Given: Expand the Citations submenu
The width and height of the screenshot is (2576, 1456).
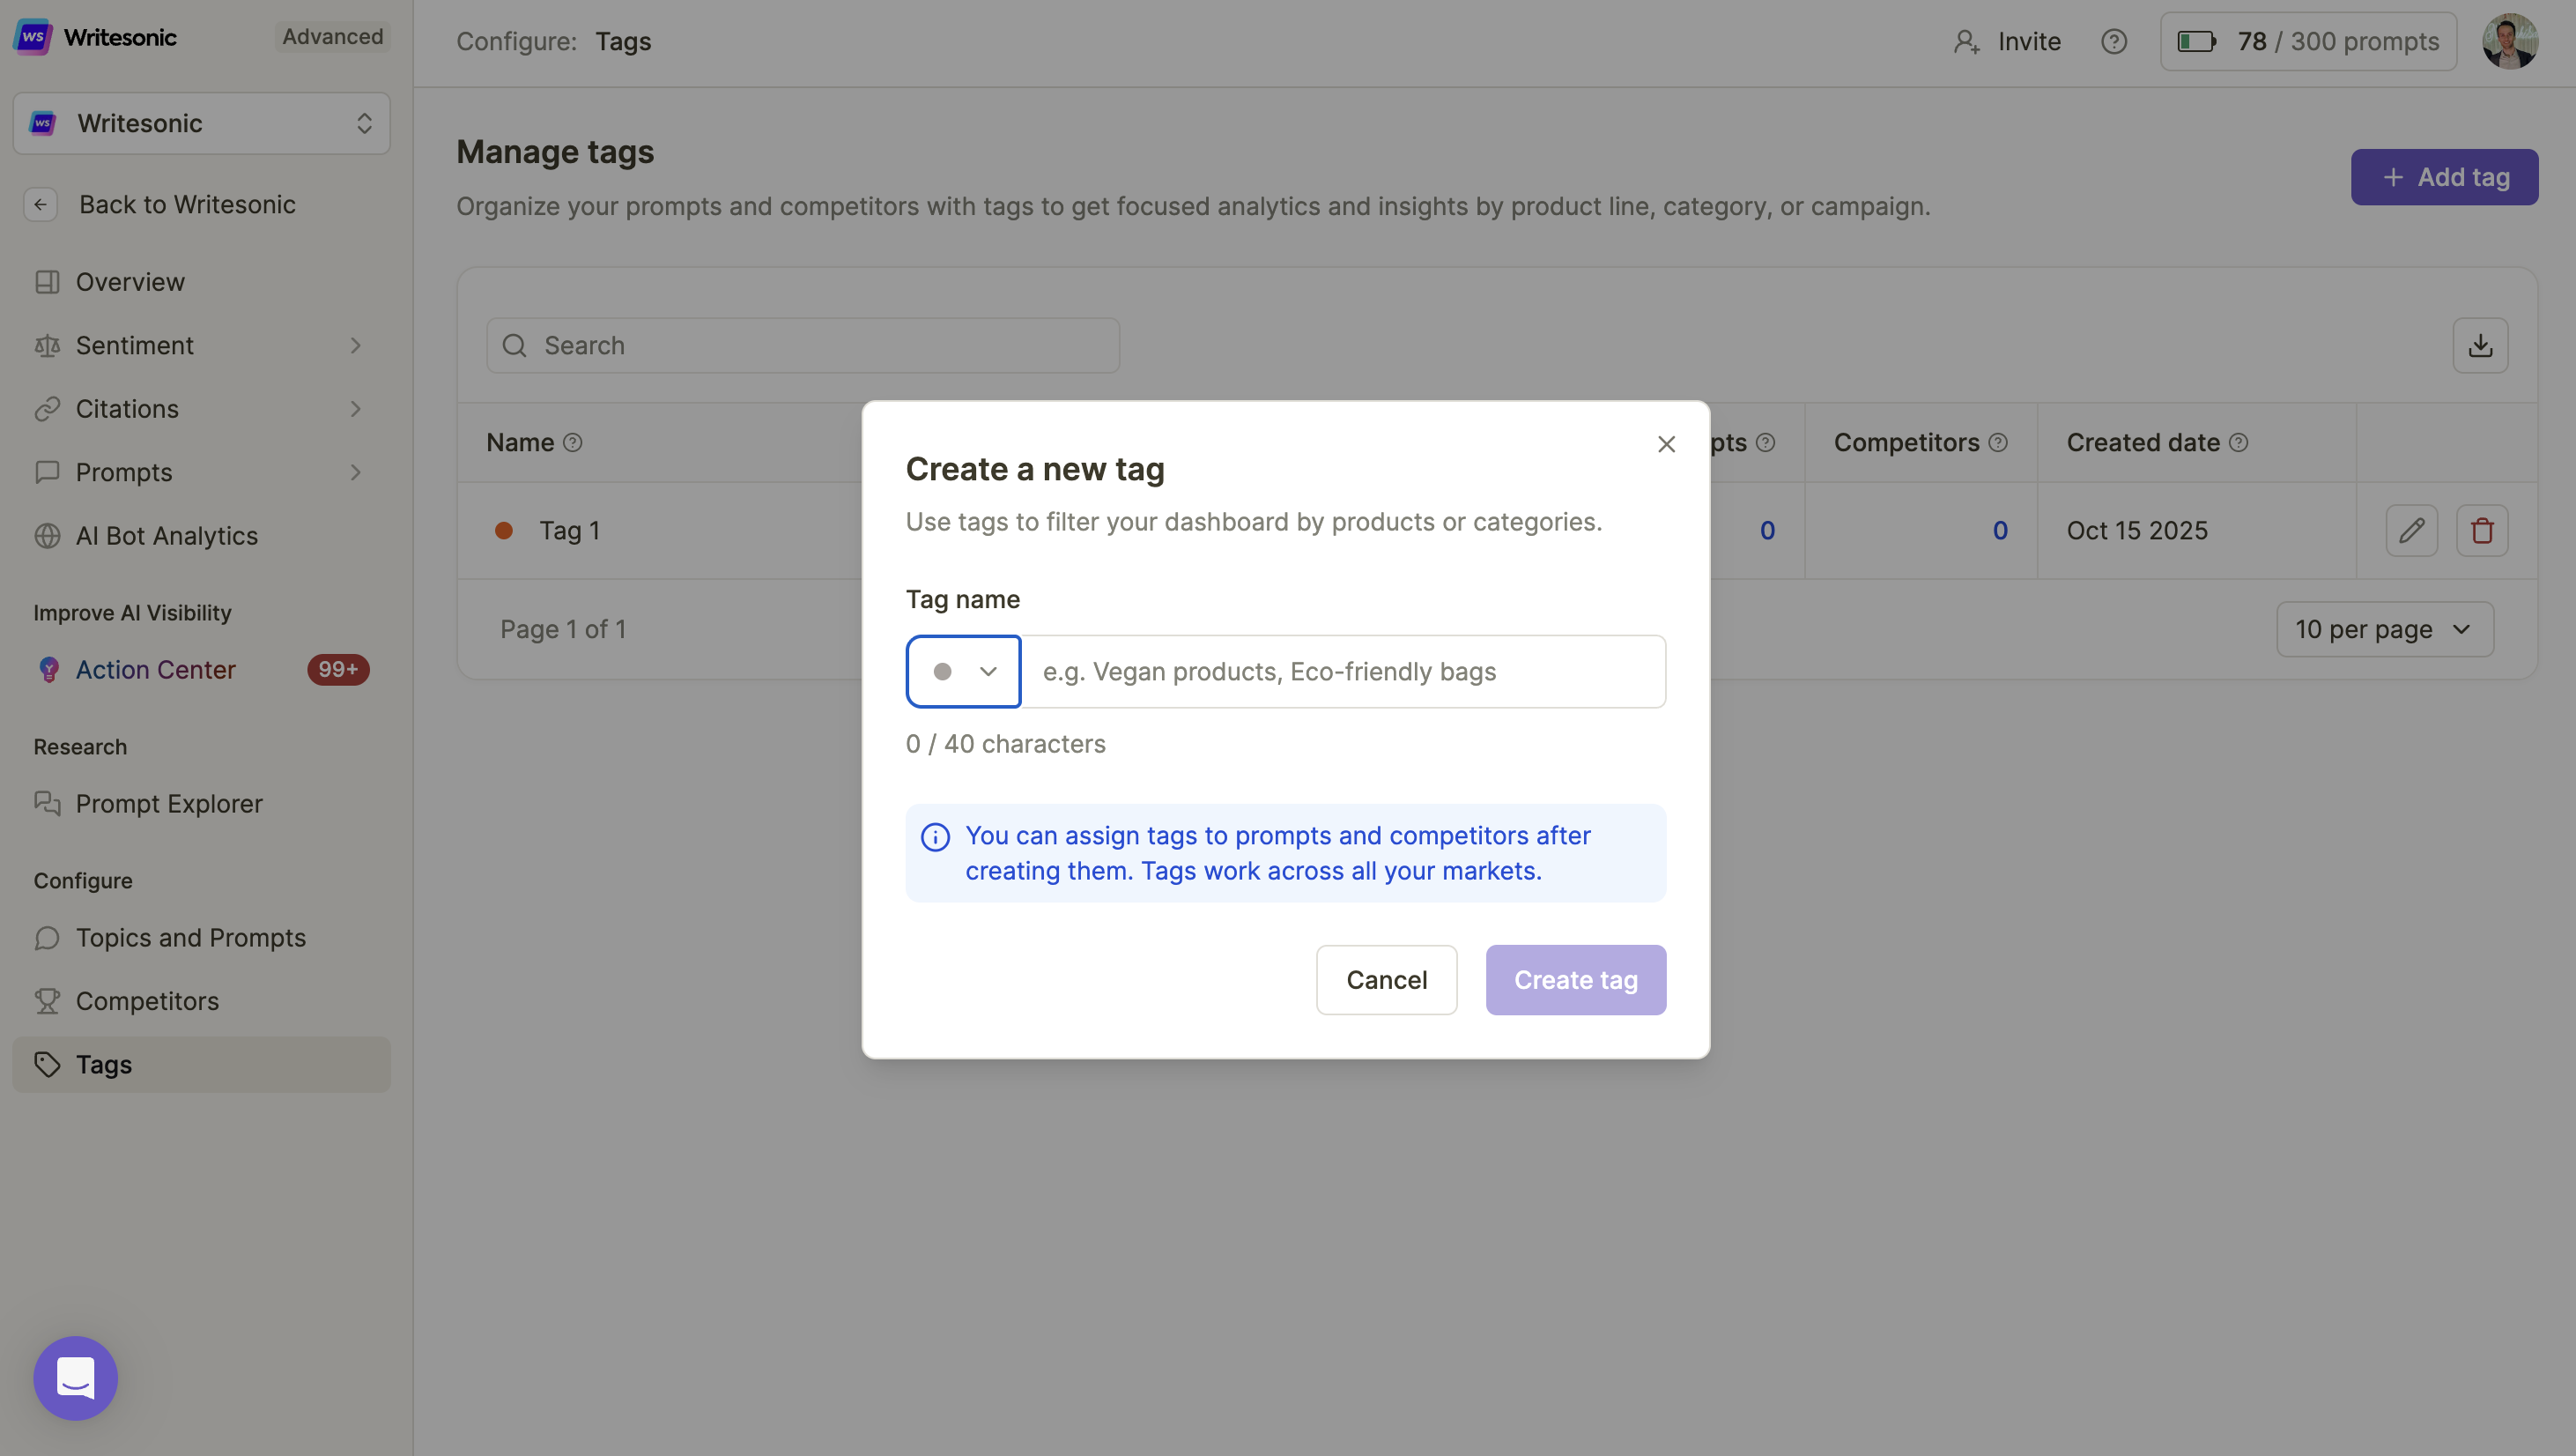Looking at the screenshot, I should 355,409.
